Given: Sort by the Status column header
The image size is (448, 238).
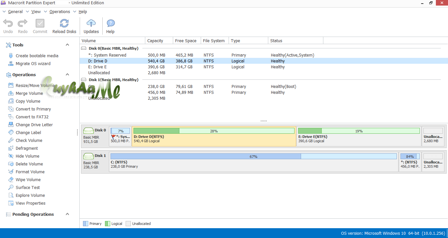Looking at the screenshot, I should pyautogui.click(x=296, y=41).
